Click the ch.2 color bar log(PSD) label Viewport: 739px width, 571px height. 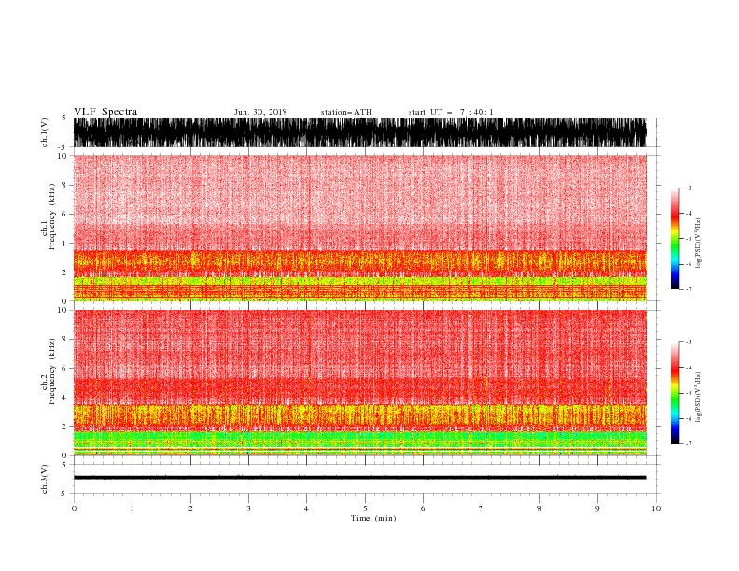tap(699, 397)
